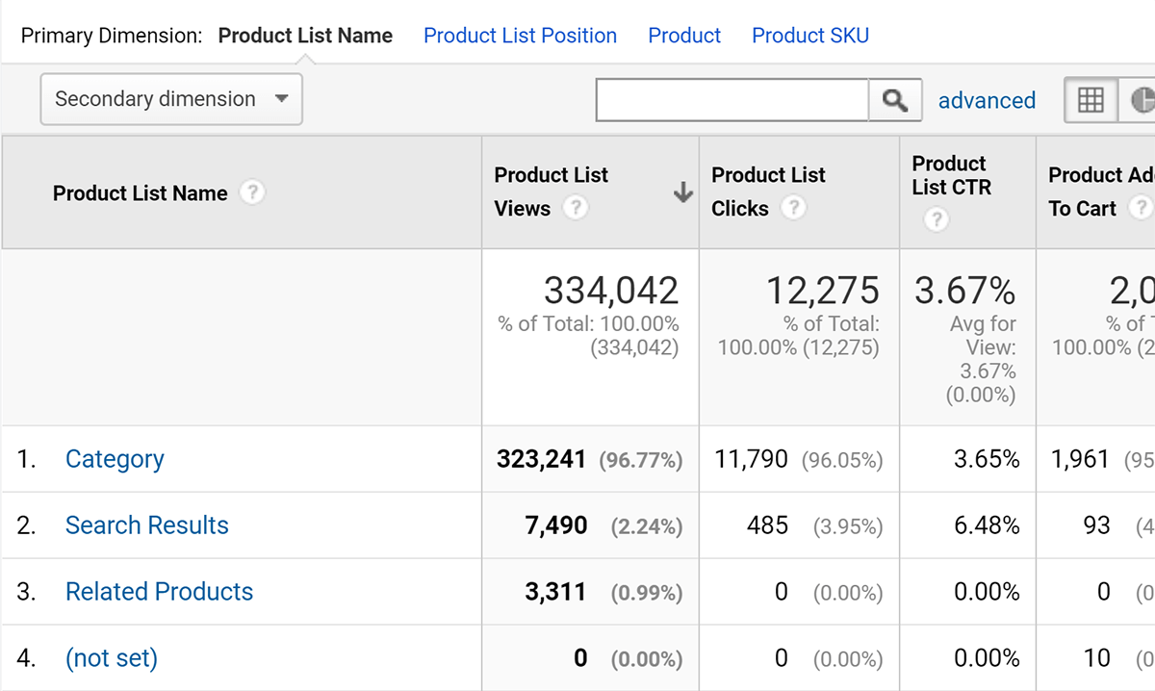Select Product List Position primary dimension

520,36
